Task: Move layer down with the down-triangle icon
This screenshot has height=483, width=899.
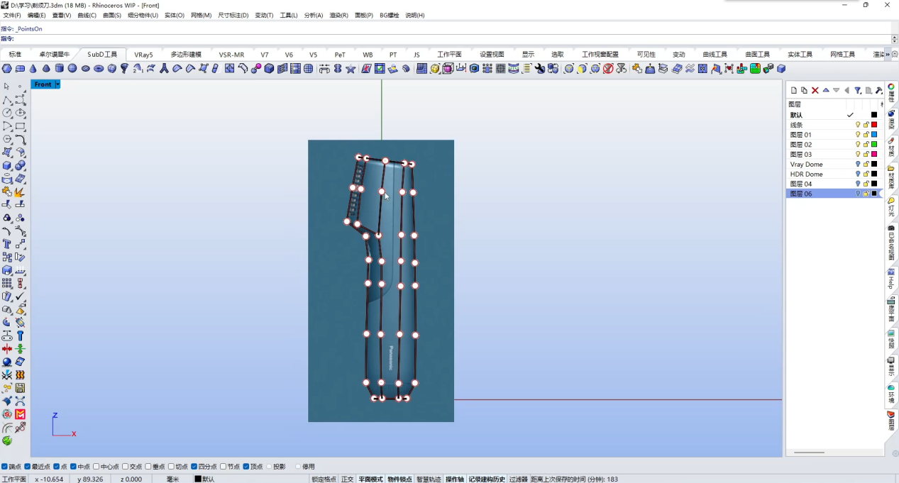Action: click(837, 90)
